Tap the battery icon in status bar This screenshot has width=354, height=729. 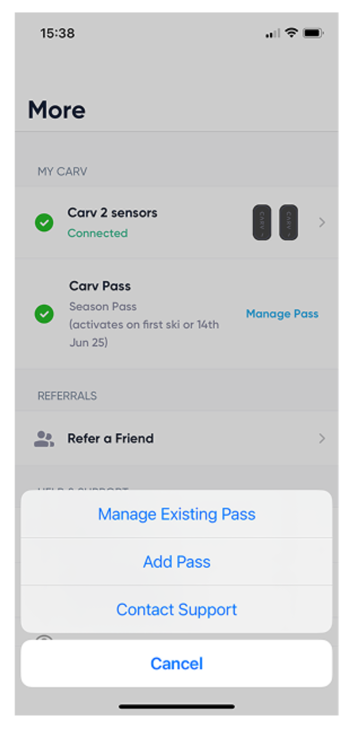coord(313,33)
